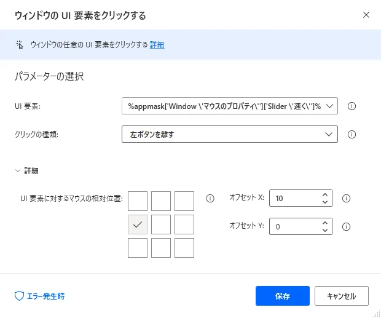
Task: Click the info icon beside クリックの種類 dropdown
Action: tap(352, 134)
